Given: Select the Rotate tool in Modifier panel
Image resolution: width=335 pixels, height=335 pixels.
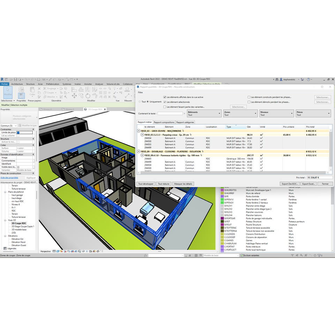Looking at the screenshot, I should (88, 96).
